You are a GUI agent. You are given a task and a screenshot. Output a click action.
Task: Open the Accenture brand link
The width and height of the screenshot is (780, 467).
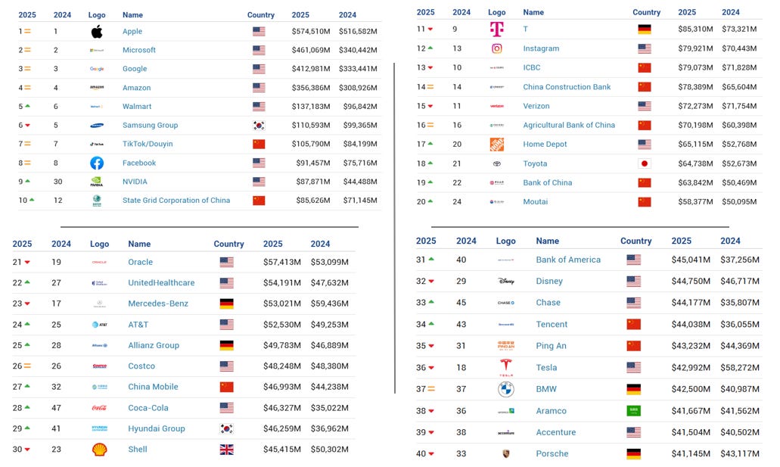555,432
